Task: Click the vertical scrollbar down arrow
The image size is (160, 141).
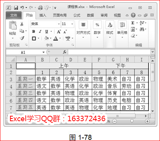Action: click(x=153, y=111)
